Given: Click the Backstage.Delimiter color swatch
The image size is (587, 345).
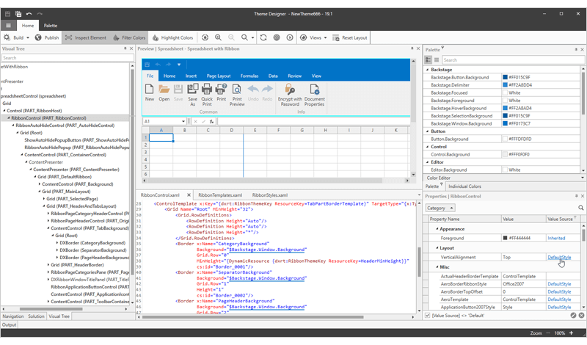Looking at the screenshot, I should 505,85.
